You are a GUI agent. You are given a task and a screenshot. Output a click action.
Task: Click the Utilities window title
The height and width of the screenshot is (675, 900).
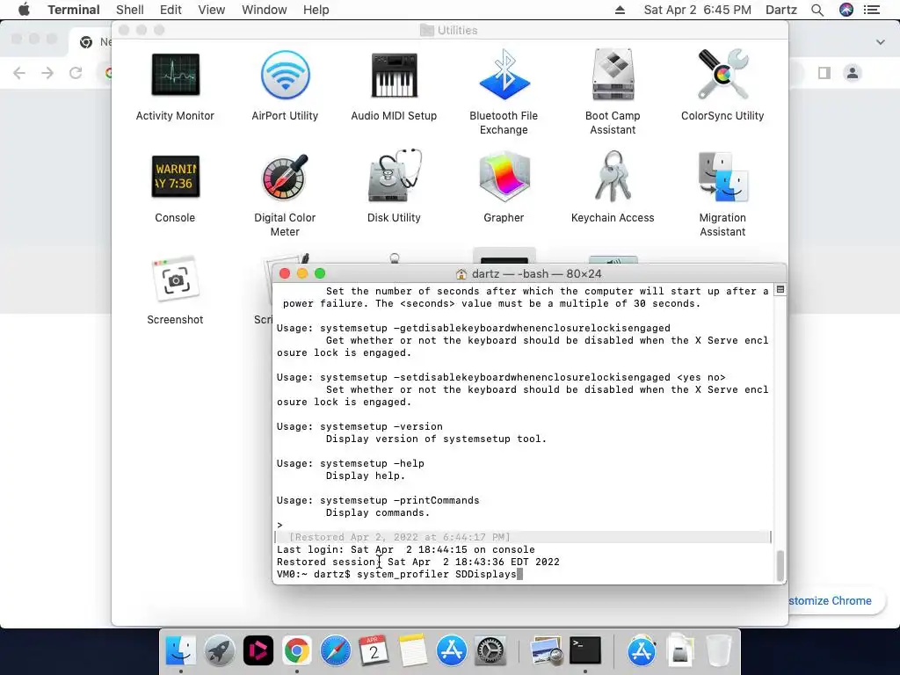(x=449, y=30)
